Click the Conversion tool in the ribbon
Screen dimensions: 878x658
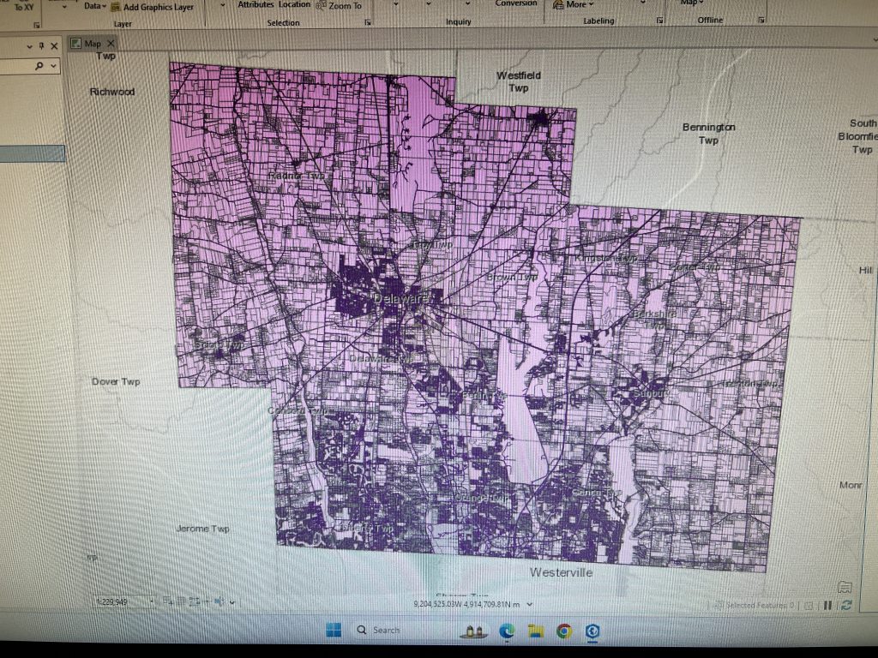[x=516, y=2]
